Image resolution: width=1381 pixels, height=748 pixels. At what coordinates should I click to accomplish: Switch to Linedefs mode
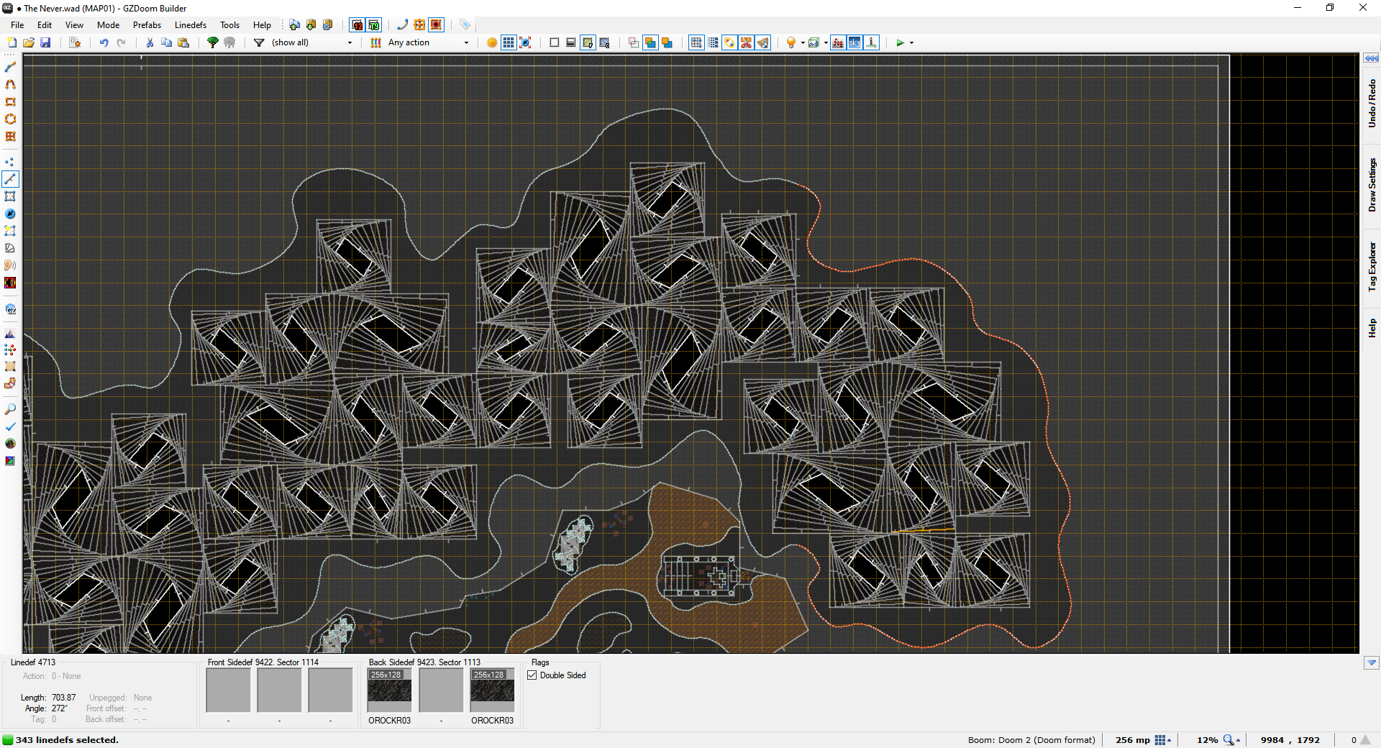(x=10, y=179)
